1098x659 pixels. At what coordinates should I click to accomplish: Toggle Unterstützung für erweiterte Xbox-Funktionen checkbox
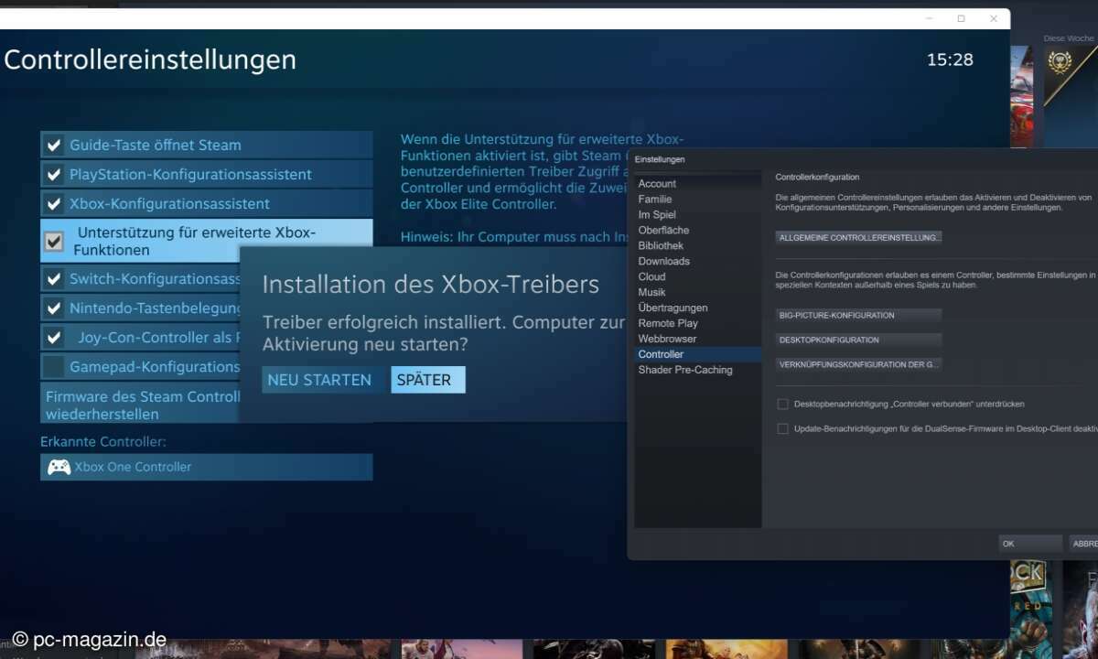54,242
